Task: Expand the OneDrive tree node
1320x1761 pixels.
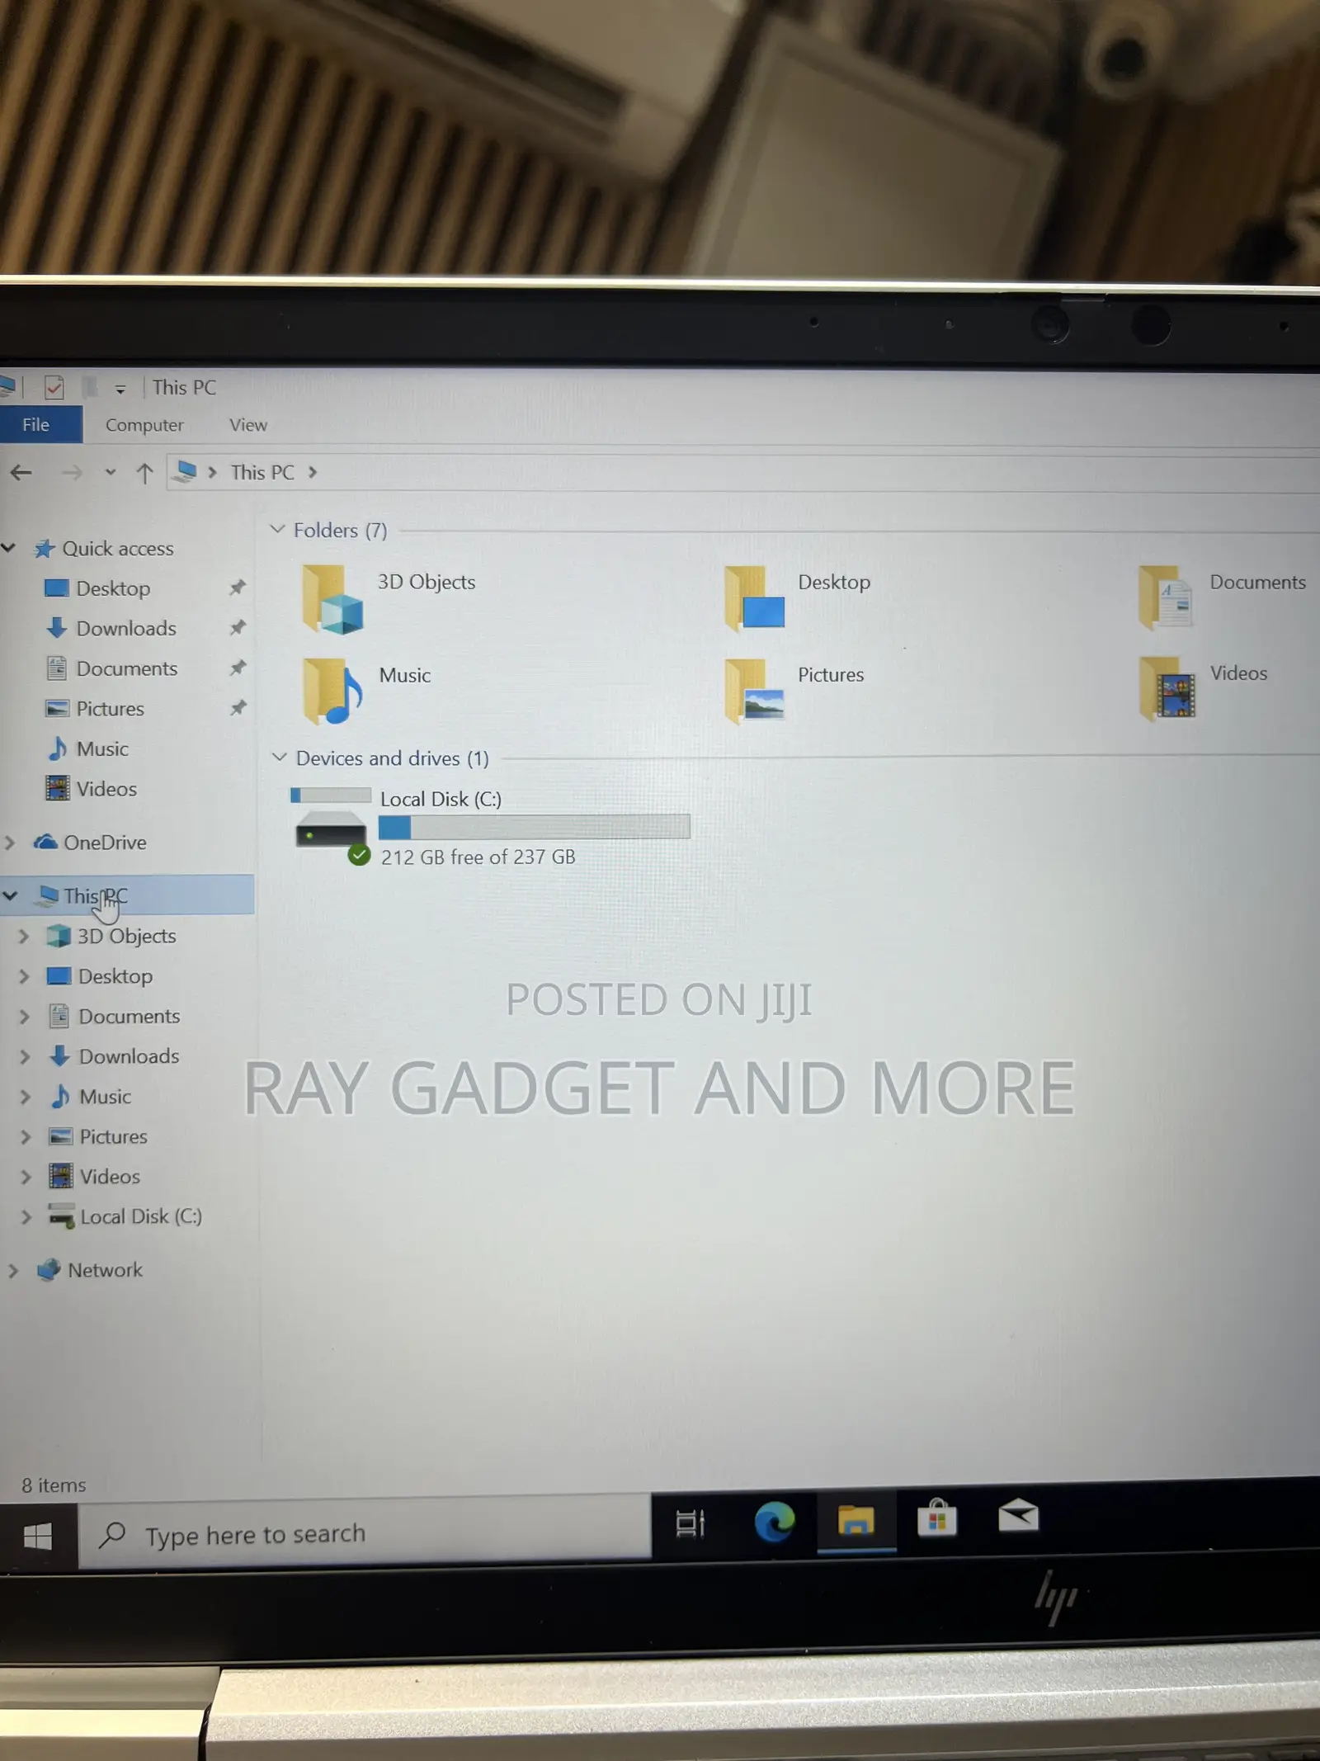Action: 10,843
